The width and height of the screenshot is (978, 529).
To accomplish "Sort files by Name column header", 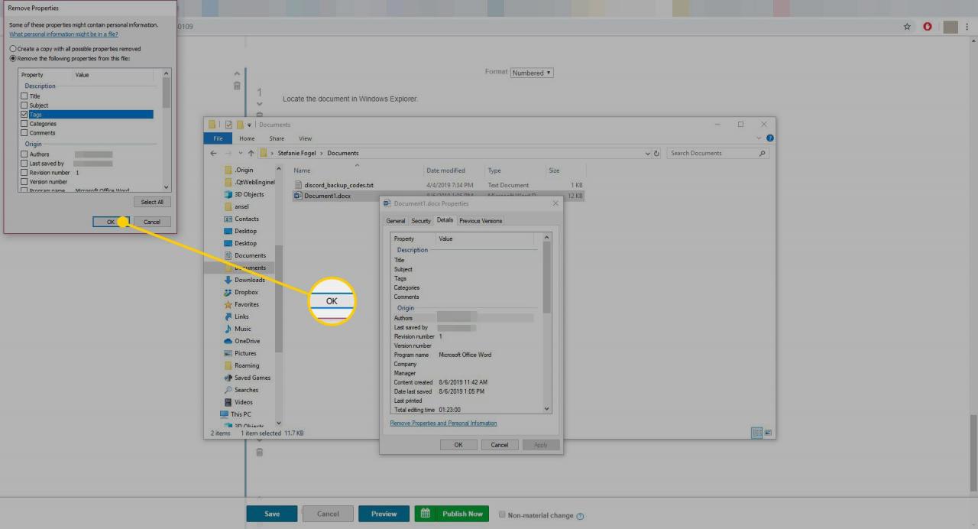I will click(x=303, y=170).
